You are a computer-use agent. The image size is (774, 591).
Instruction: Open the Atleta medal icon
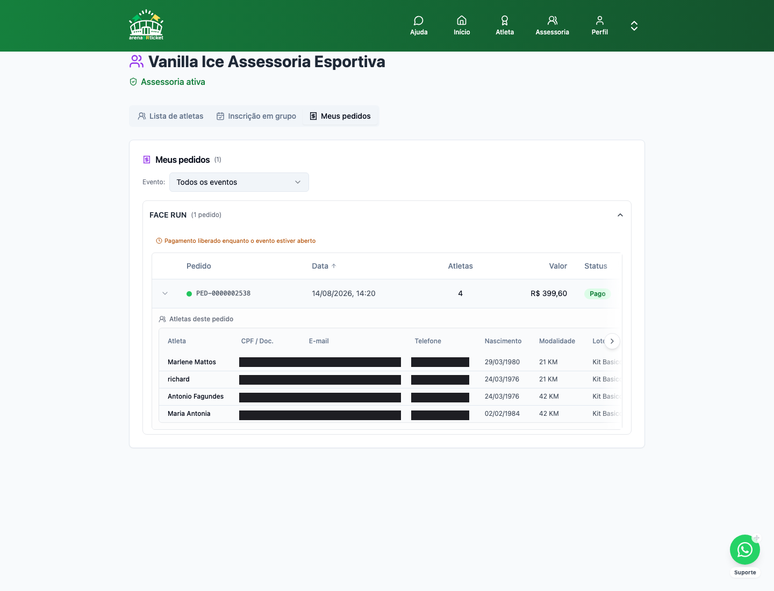tap(505, 20)
